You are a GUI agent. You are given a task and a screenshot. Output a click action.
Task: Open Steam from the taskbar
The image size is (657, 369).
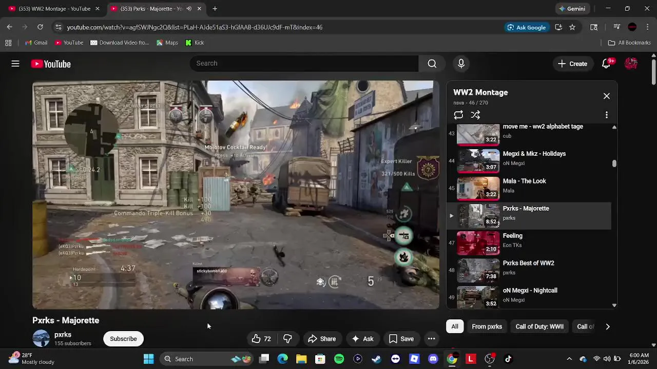coord(376,359)
